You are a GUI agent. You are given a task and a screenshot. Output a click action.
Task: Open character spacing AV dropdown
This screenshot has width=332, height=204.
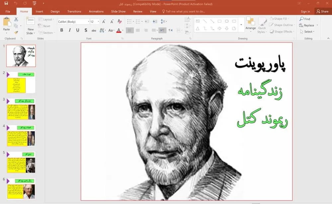pyautogui.click(x=103, y=30)
